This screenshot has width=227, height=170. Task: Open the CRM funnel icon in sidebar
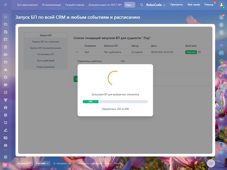click(x=6, y=100)
